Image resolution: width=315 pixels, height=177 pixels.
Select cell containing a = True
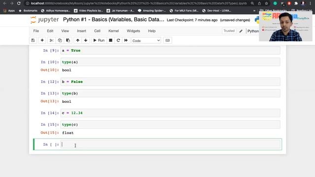coord(170,50)
